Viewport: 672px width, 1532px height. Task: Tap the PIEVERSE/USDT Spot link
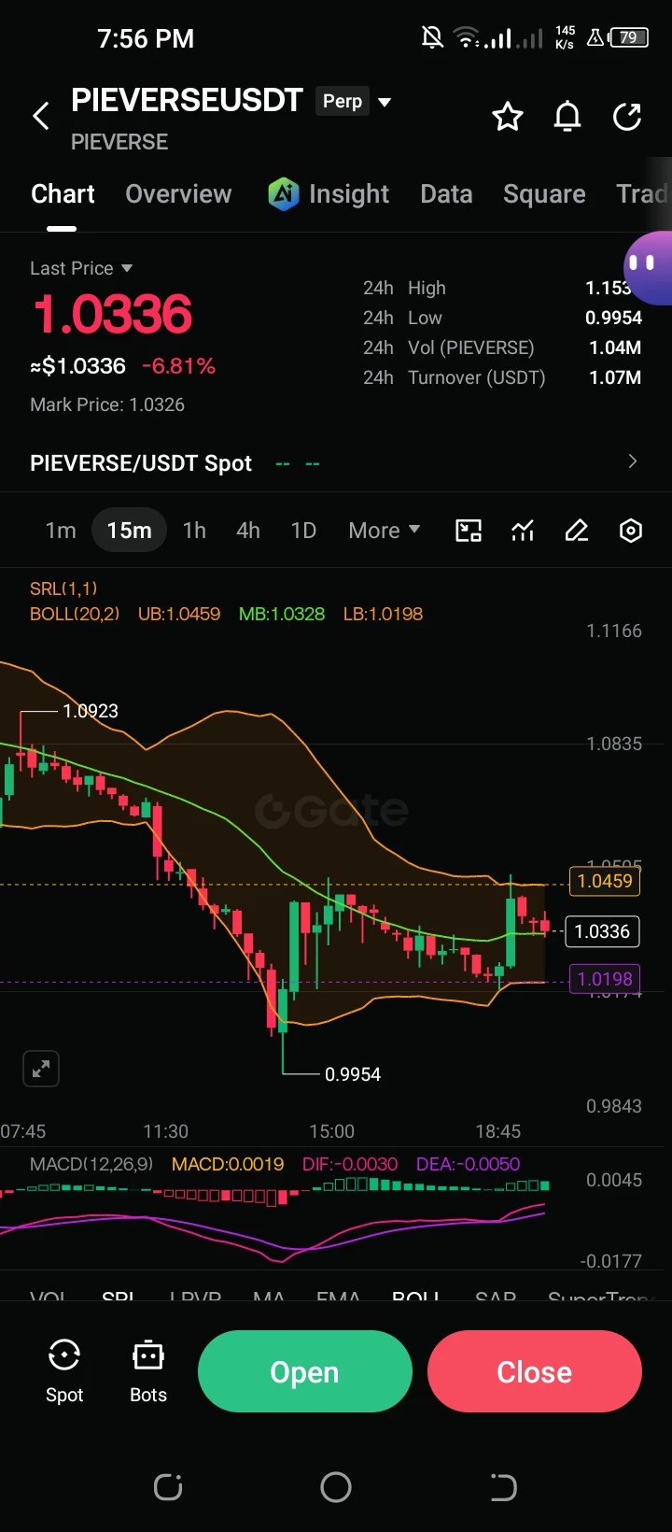tap(141, 463)
